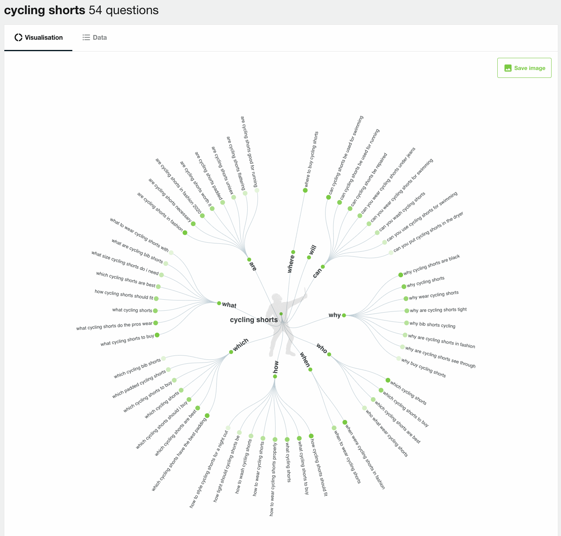Viewport: 561px width, 536px height.
Task: Click the 'can' branch node dot
Action: (x=323, y=267)
